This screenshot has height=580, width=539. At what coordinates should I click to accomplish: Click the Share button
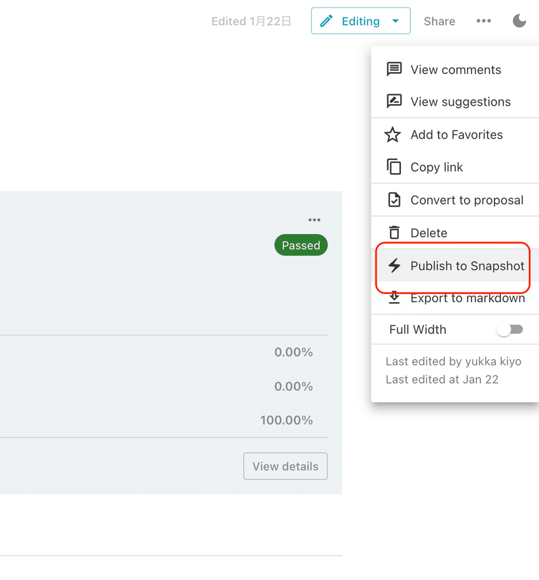[x=439, y=22]
